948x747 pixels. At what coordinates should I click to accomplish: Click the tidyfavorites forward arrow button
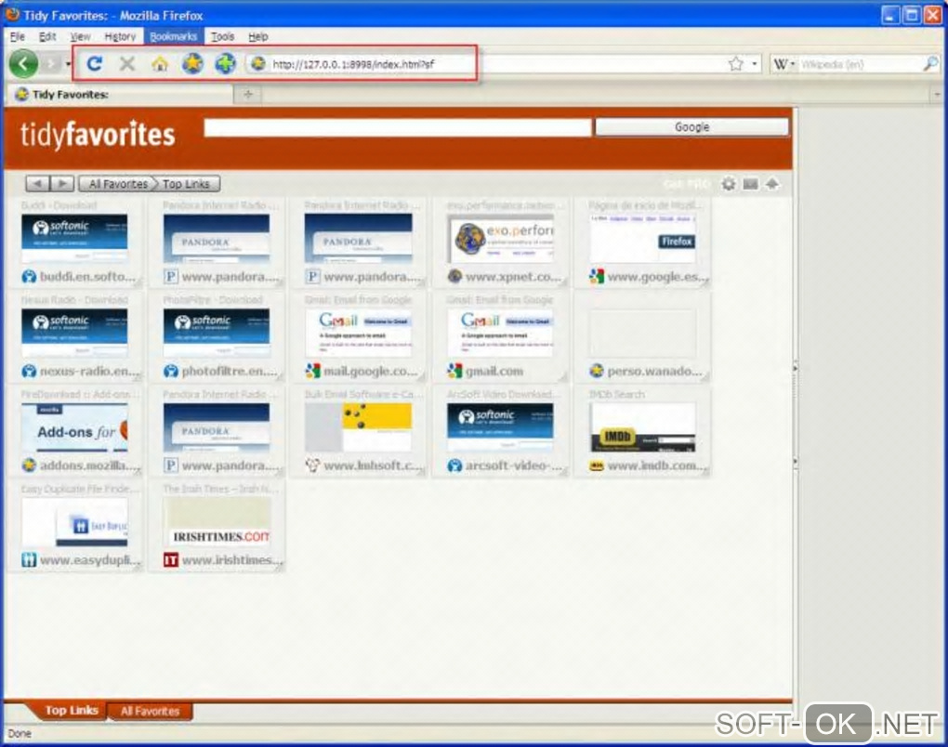pos(62,183)
